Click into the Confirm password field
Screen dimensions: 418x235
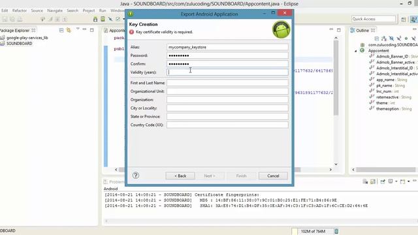[x=227, y=64]
